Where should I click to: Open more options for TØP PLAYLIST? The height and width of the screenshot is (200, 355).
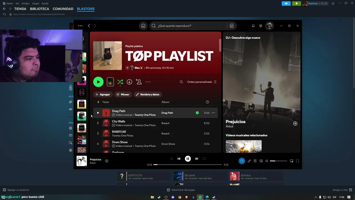(148, 82)
